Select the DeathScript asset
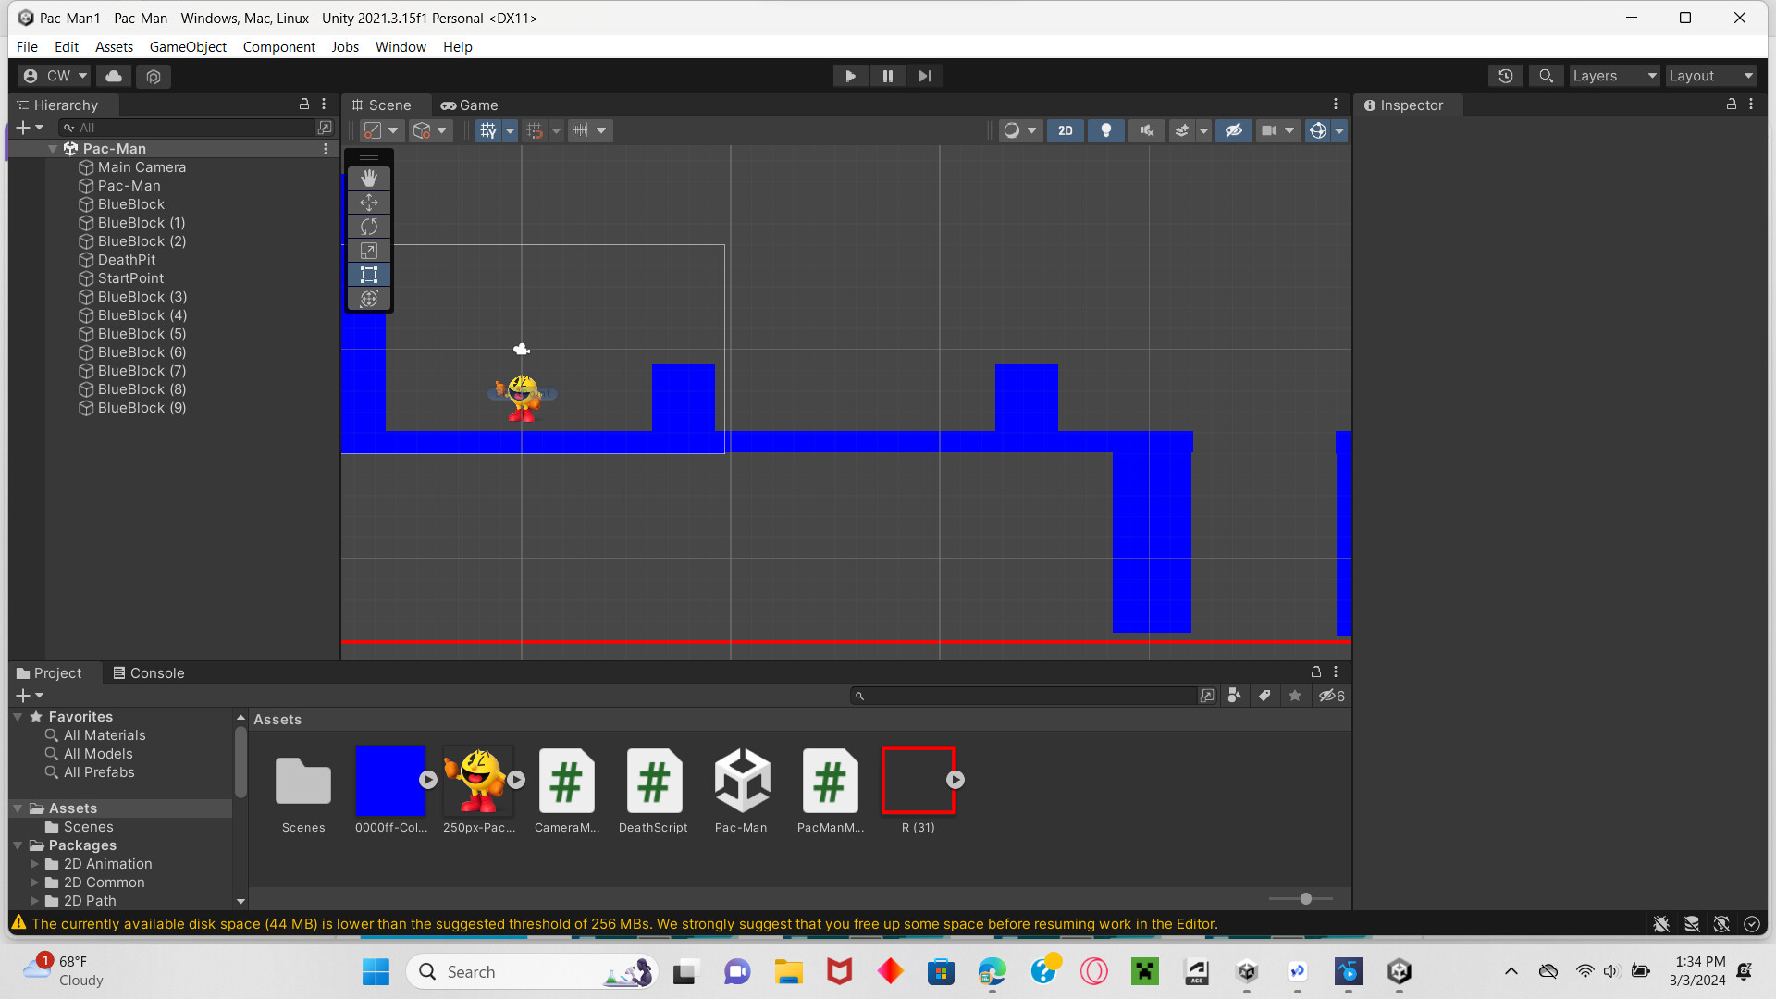This screenshot has width=1776, height=999. click(x=654, y=791)
